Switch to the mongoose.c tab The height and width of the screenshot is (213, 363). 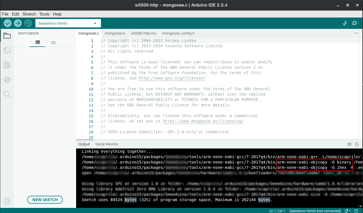click(x=89, y=33)
